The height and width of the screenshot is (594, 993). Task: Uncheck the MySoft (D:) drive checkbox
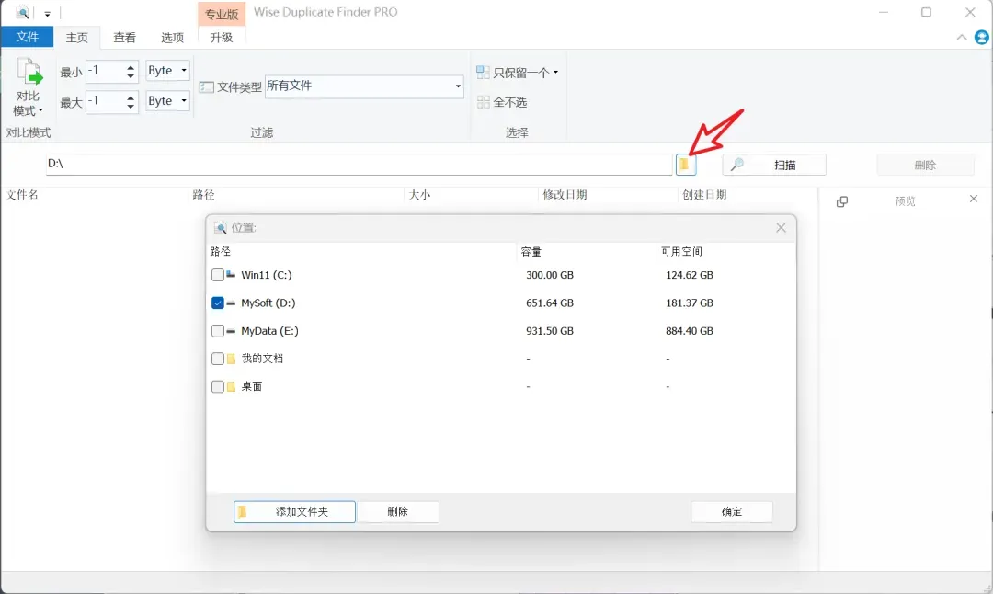click(217, 303)
